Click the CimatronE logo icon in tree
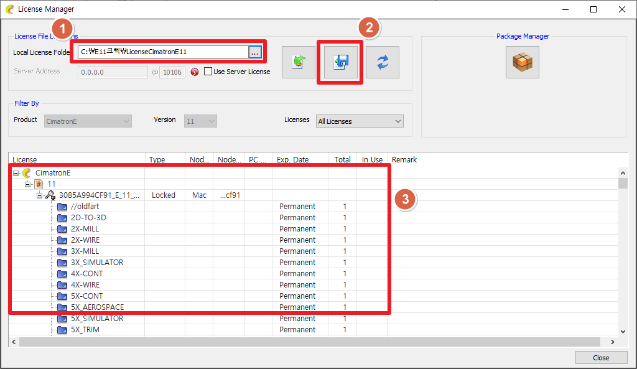The height and width of the screenshot is (369, 637). pos(27,173)
